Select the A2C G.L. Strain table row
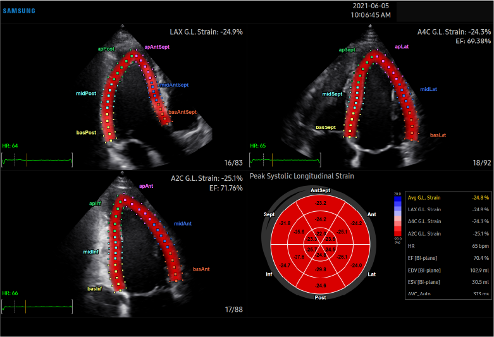 tap(448, 234)
